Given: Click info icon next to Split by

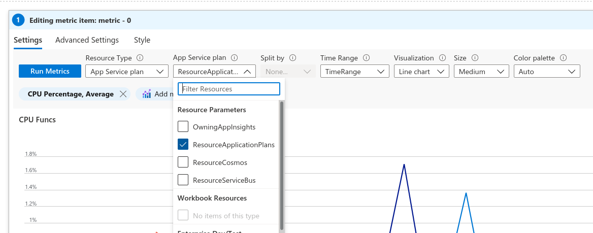Looking at the screenshot, I should [292, 58].
